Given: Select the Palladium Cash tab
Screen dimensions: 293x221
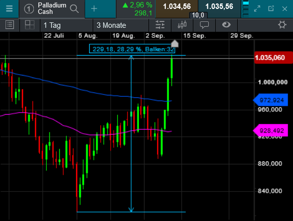Looking at the screenshot, I should (52, 8).
